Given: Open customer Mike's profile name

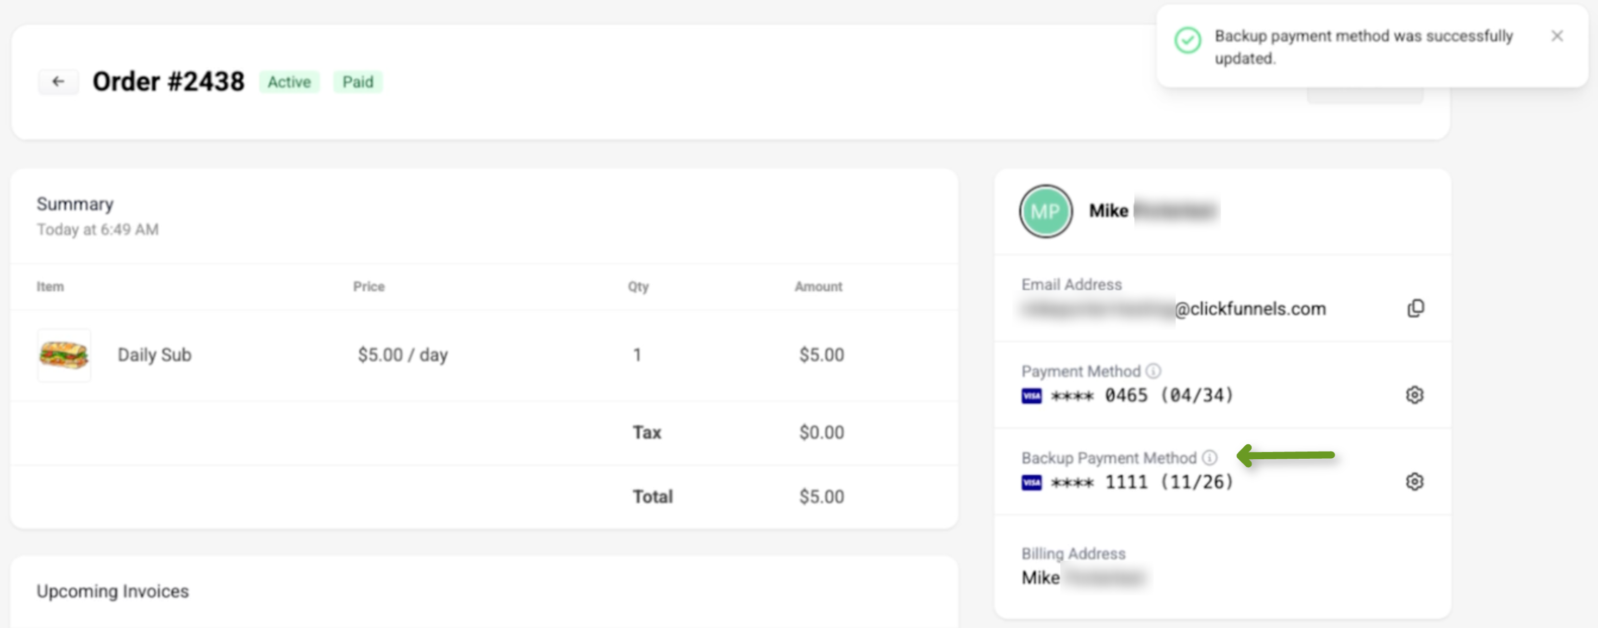Looking at the screenshot, I should [1154, 211].
